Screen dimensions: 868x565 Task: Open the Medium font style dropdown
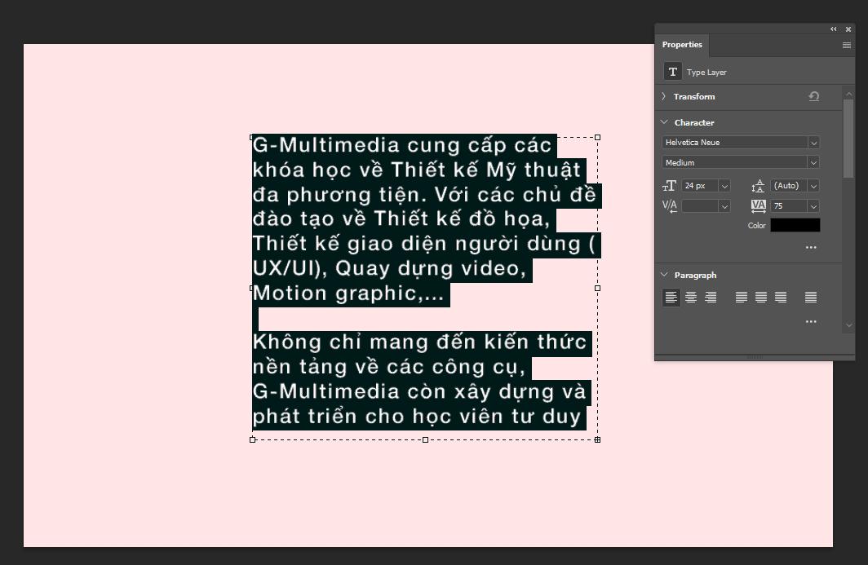[x=813, y=162]
